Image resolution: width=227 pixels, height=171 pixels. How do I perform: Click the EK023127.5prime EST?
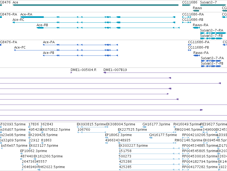(x=30, y=148)
